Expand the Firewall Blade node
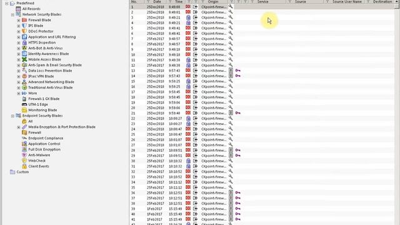Screen dimensions: 400x225 19,20
